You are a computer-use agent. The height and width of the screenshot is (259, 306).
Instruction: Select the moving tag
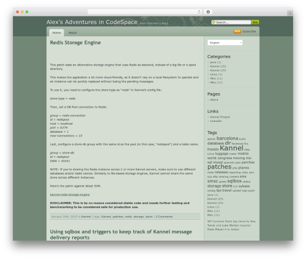(239, 158)
